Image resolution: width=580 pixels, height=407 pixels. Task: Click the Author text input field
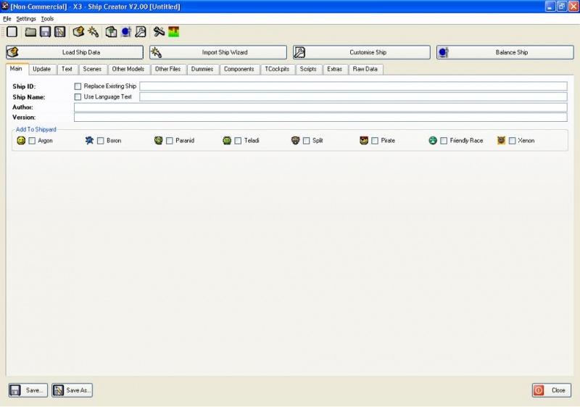[x=320, y=107]
